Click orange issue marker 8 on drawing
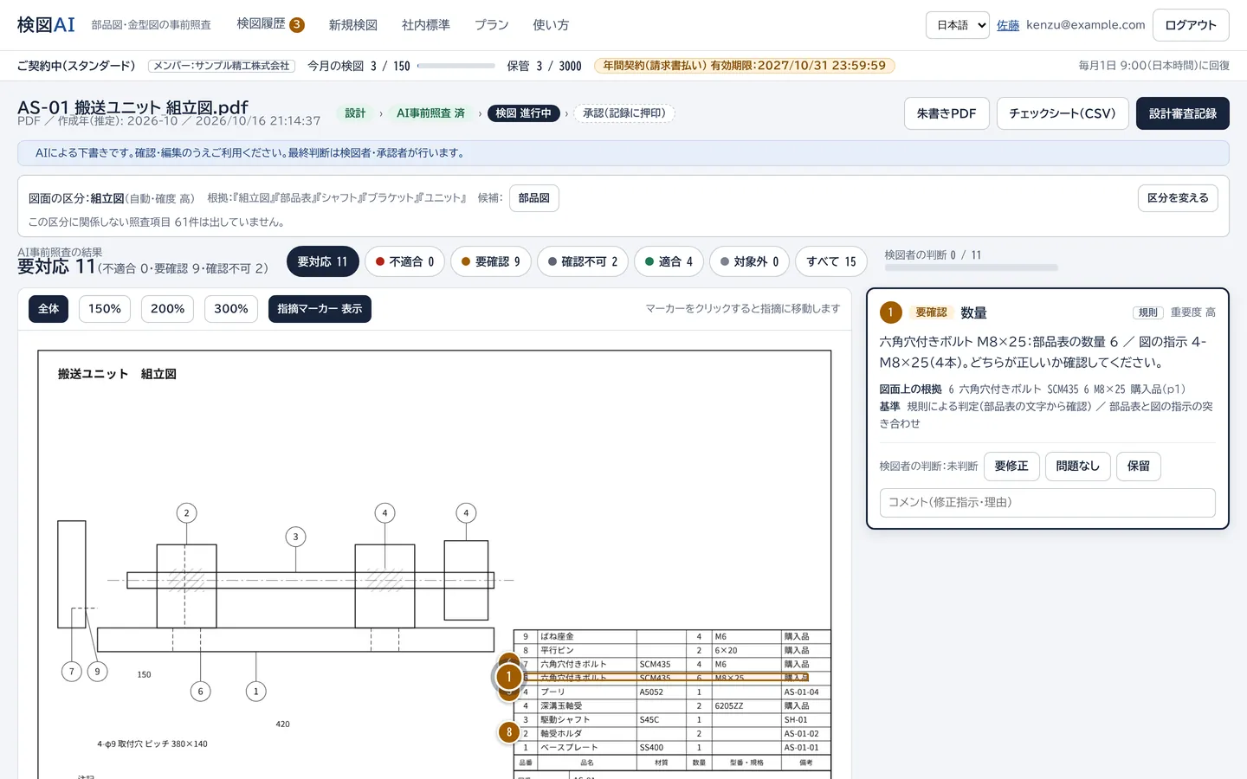The width and height of the screenshot is (1247, 779). pyautogui.click(x=509, y=732)
